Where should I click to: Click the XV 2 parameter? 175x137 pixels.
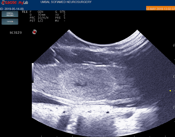pyautogui.click(x=60, y=15)
